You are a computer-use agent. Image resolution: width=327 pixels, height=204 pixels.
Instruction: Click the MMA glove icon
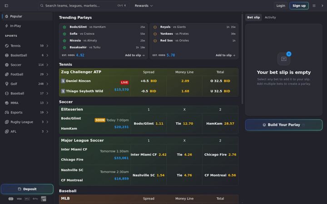[7, 103]
